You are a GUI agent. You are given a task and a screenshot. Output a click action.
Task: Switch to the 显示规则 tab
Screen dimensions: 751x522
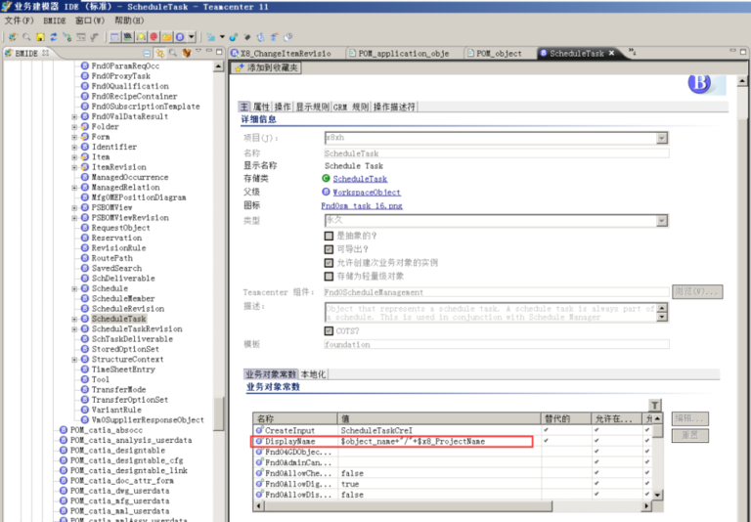312,107
